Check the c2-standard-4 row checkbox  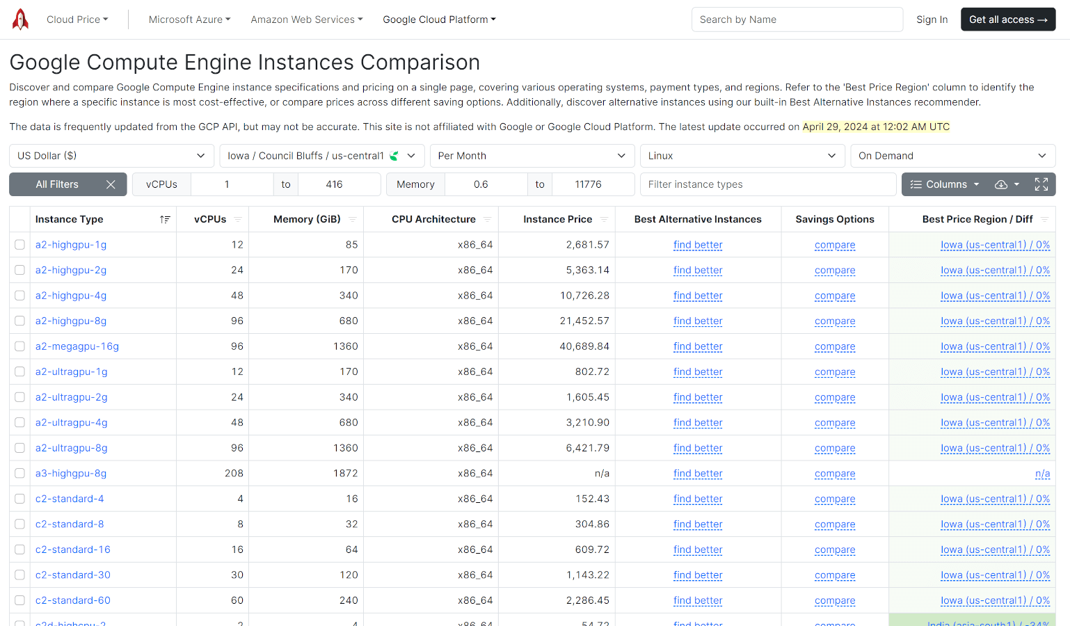click(19, 499)
